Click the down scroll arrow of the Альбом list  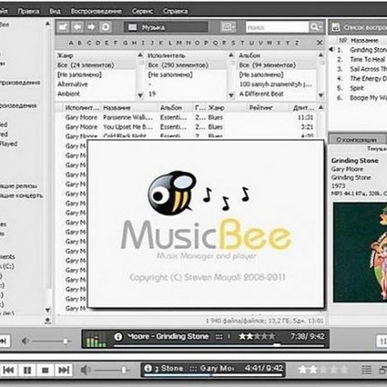pyautogui.click(x=321, y=95)
